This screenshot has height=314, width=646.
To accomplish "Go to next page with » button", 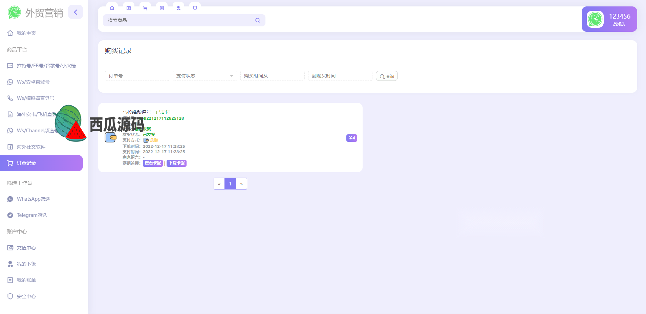I will 241,184.
